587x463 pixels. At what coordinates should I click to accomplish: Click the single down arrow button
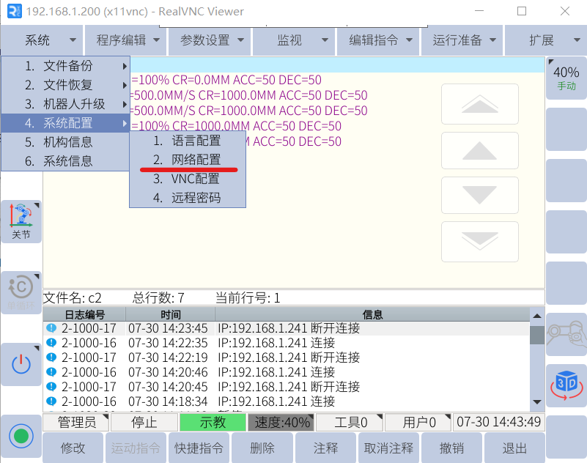(x=479, y=196)
